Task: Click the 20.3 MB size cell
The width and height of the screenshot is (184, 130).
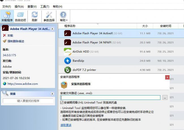Action: click(145, 42)
